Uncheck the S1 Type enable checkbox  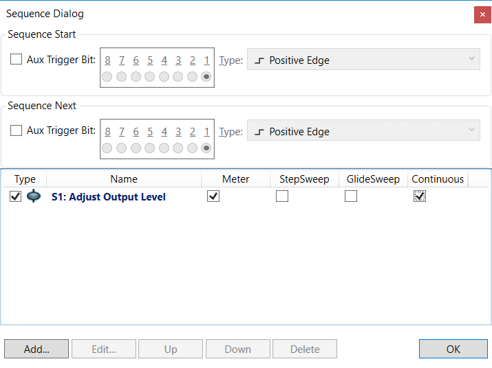16,197
